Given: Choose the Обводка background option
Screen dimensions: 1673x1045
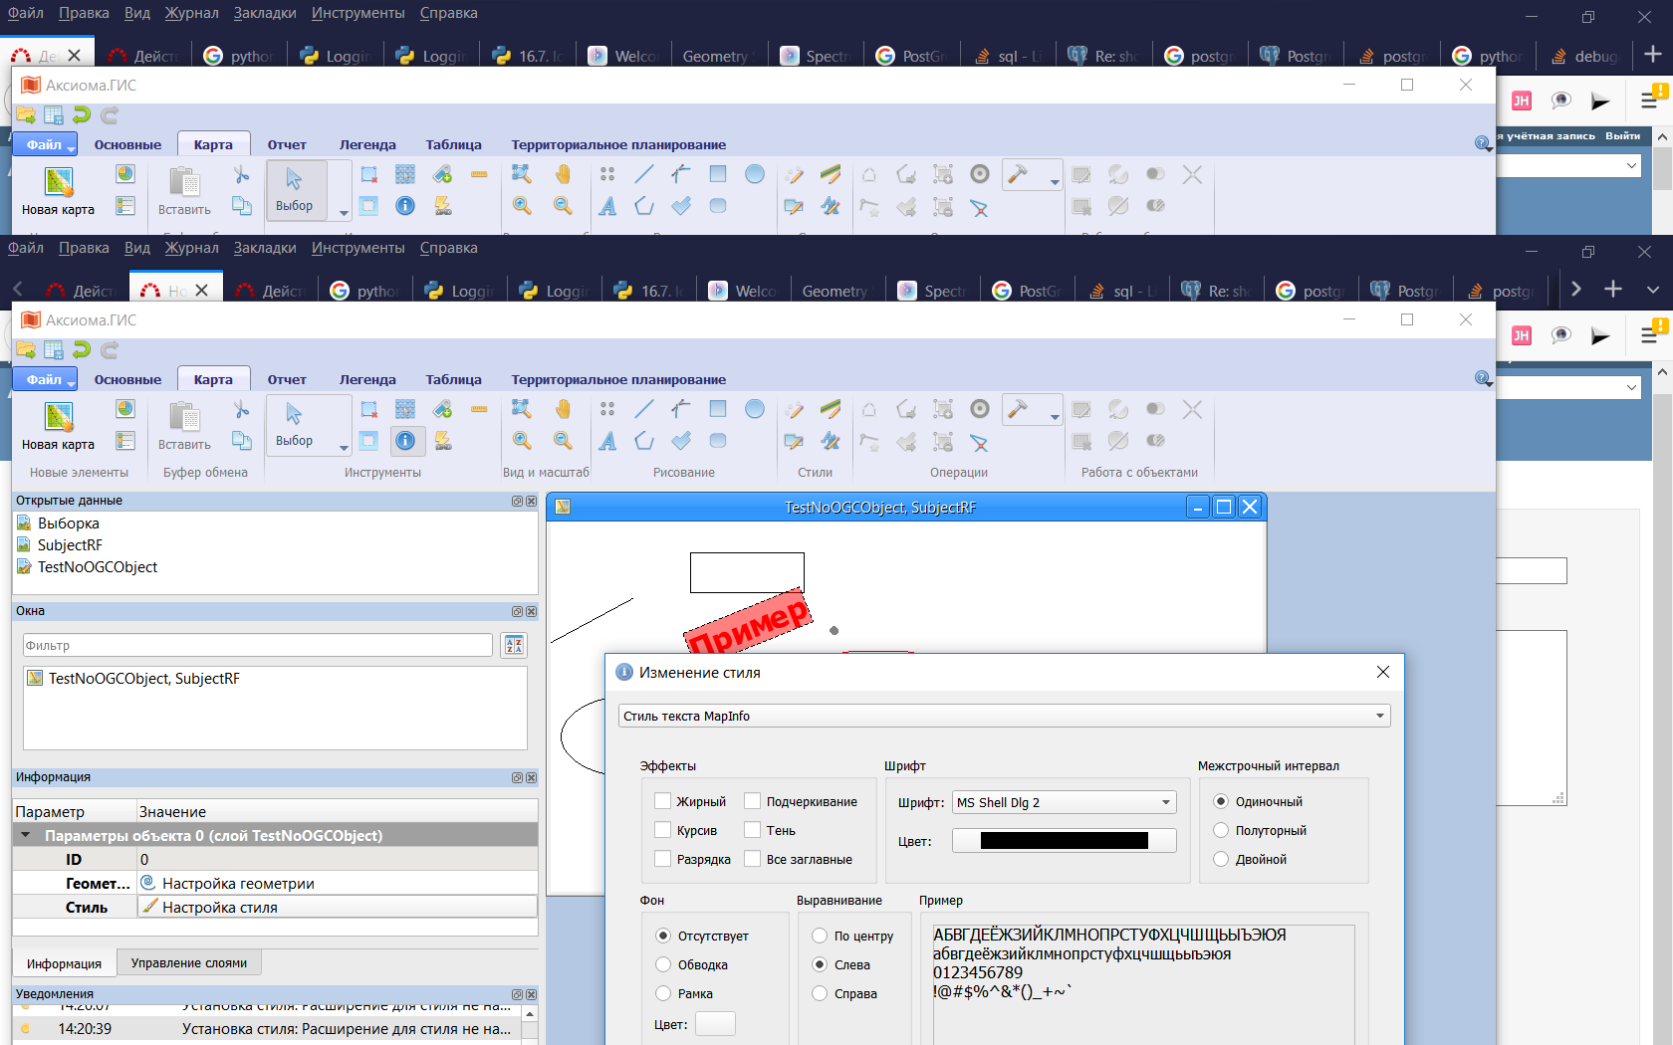Looking at the screenshot, I should 663,964.
